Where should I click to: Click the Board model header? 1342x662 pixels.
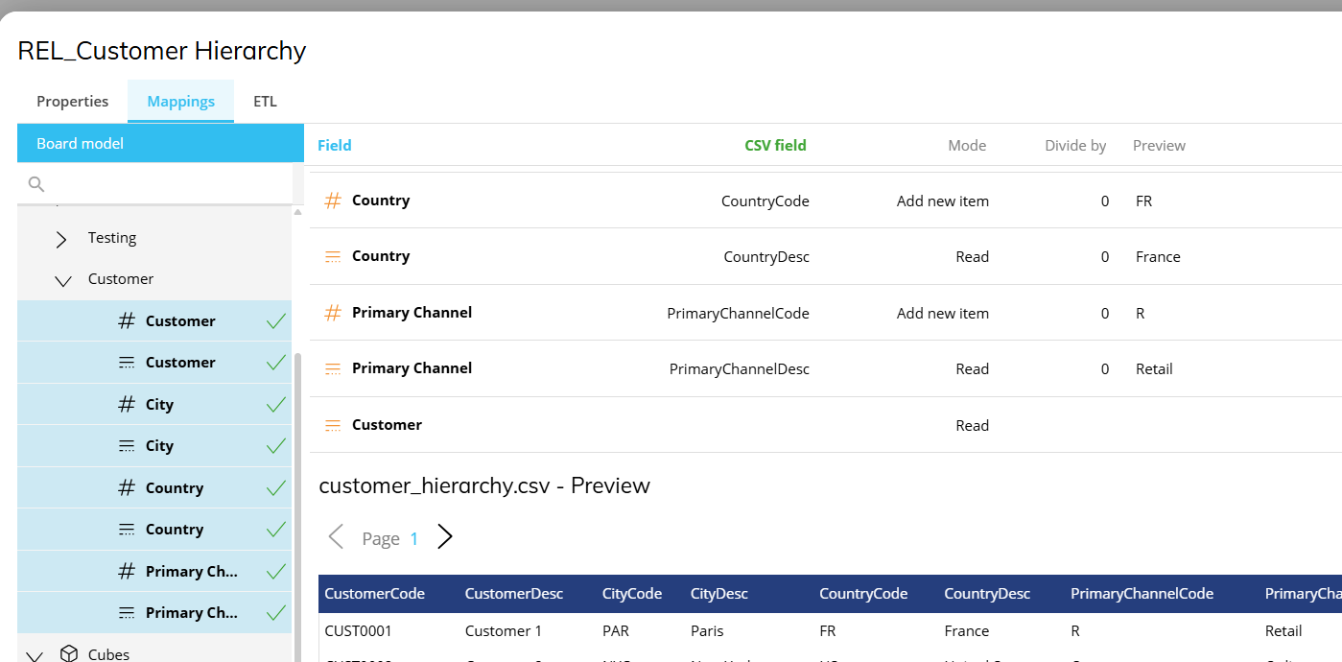pos(160,143)
